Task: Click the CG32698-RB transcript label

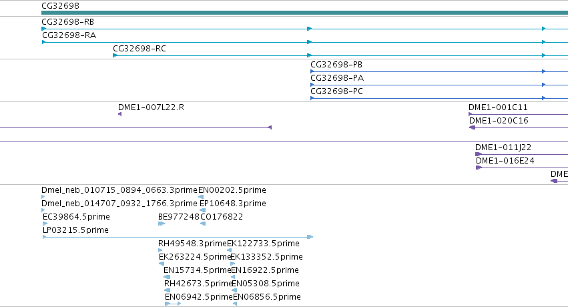Action: point(67,22)
